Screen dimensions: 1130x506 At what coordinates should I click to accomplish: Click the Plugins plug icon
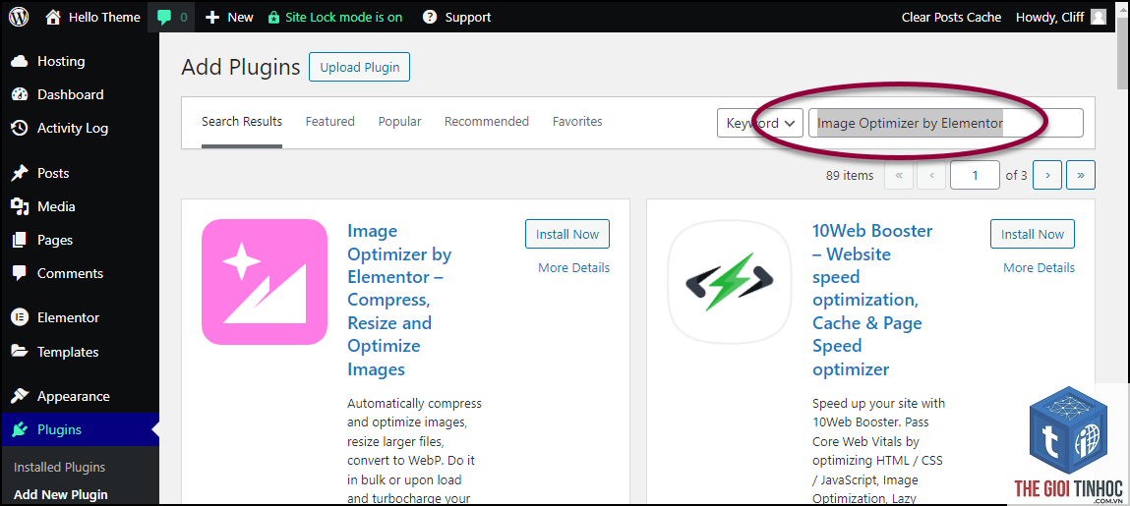[20, 429]
